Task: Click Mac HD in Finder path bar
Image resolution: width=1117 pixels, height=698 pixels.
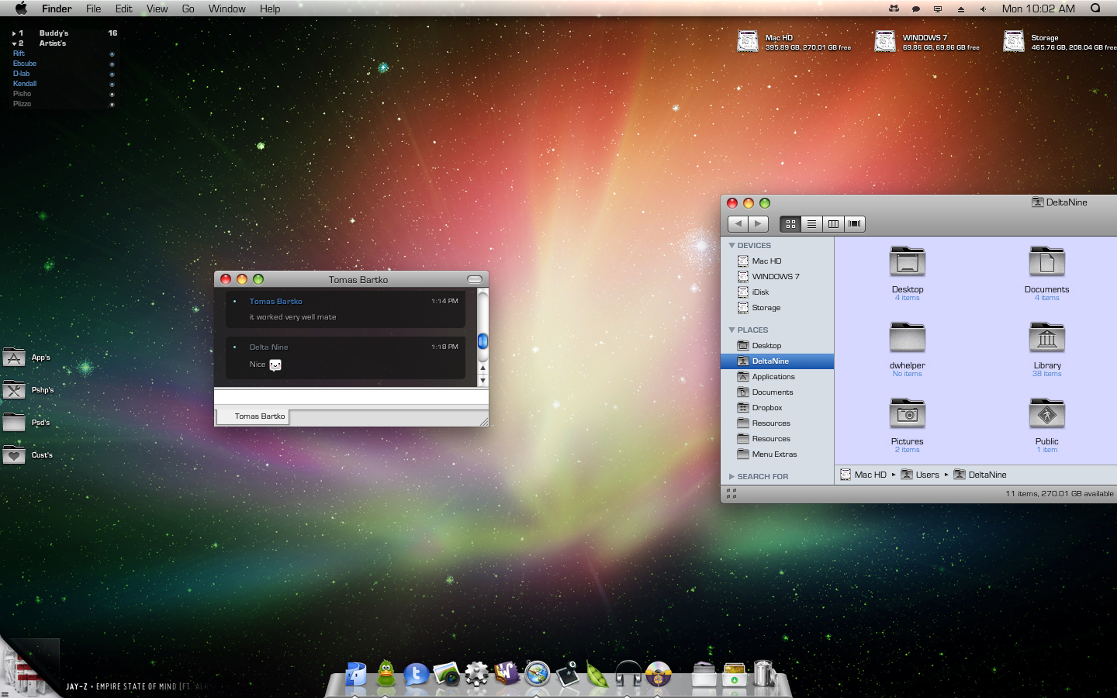Action: pyautogui.click(x=863, y=475)
